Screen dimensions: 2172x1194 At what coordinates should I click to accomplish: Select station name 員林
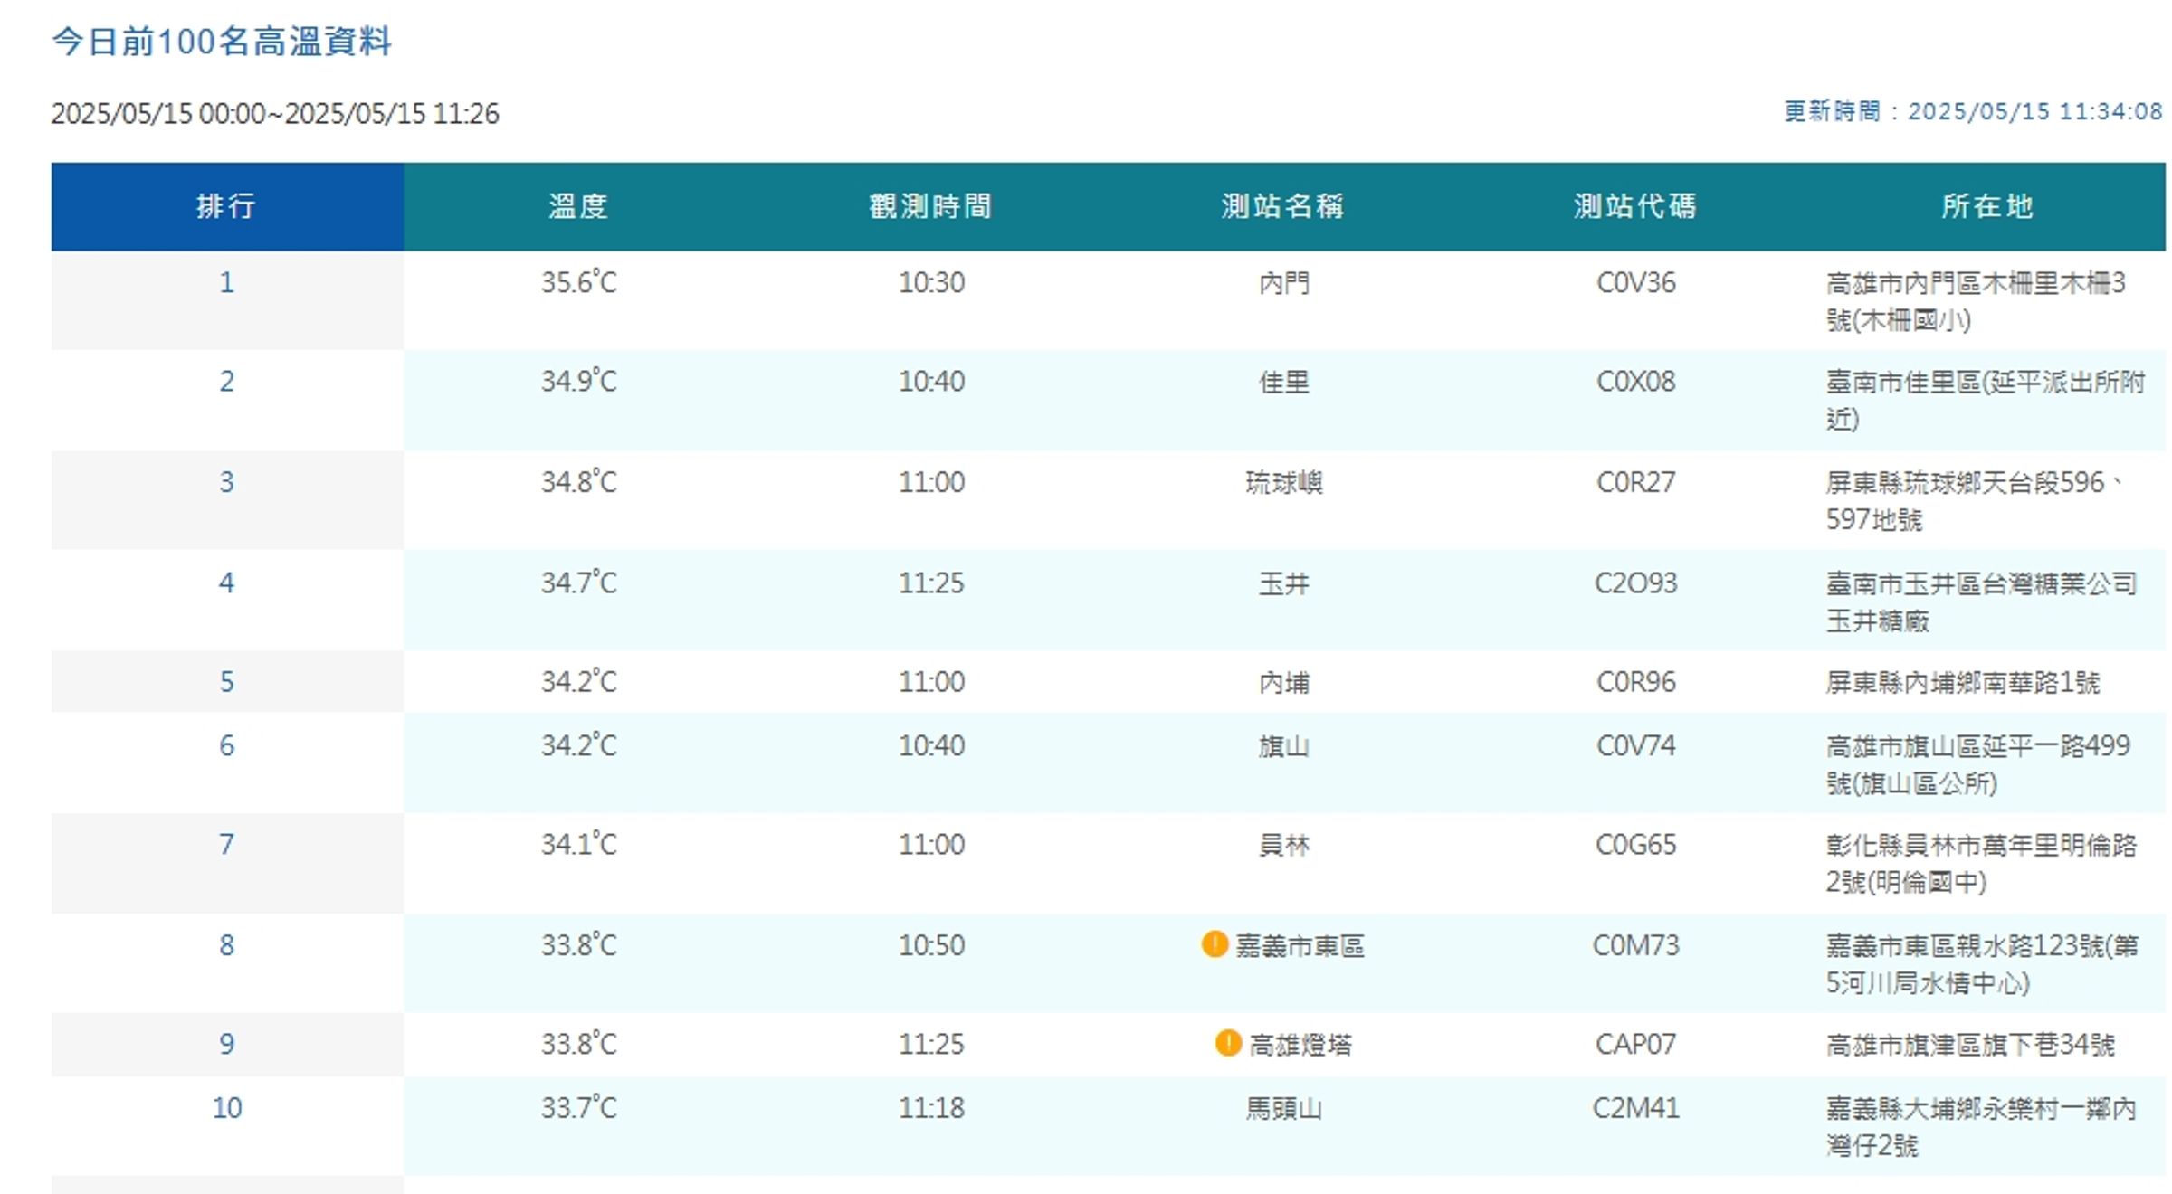[x=1284, y=845]
